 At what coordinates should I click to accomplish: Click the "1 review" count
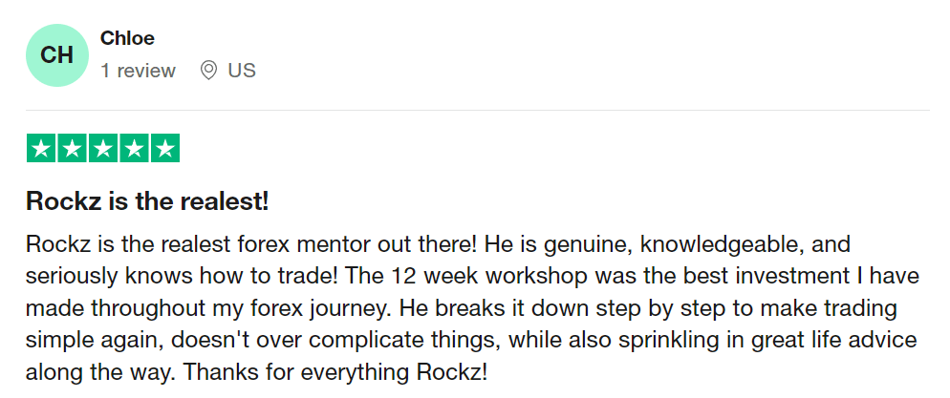(x=138, y=71)
